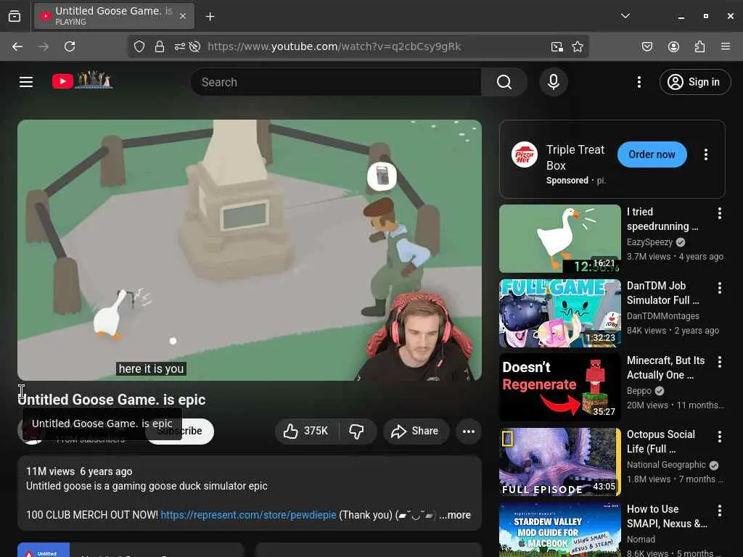743x557 pixels.
Task: Open Firefox View icon at tab bar start
Action: (x=15, y=16)
